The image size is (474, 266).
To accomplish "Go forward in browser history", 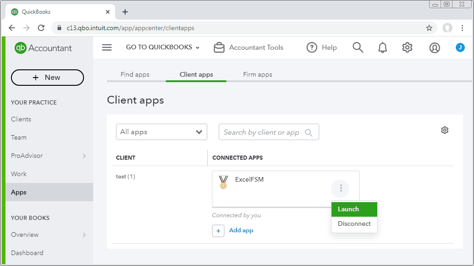I will pyautogui.click(x=26, y=28).
